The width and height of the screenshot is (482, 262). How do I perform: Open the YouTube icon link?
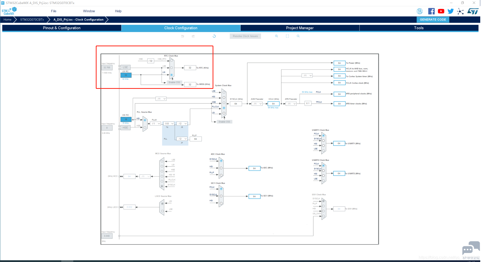click(441, 11)
